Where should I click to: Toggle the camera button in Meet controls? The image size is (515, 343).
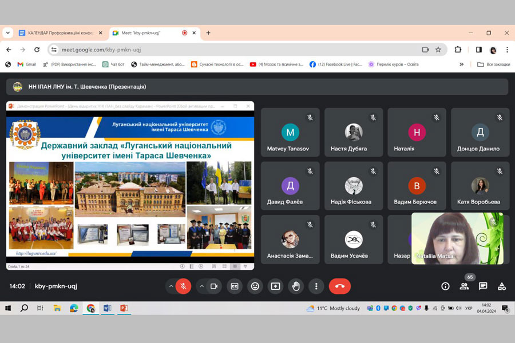pyautogui.click(x=214, y=286)
